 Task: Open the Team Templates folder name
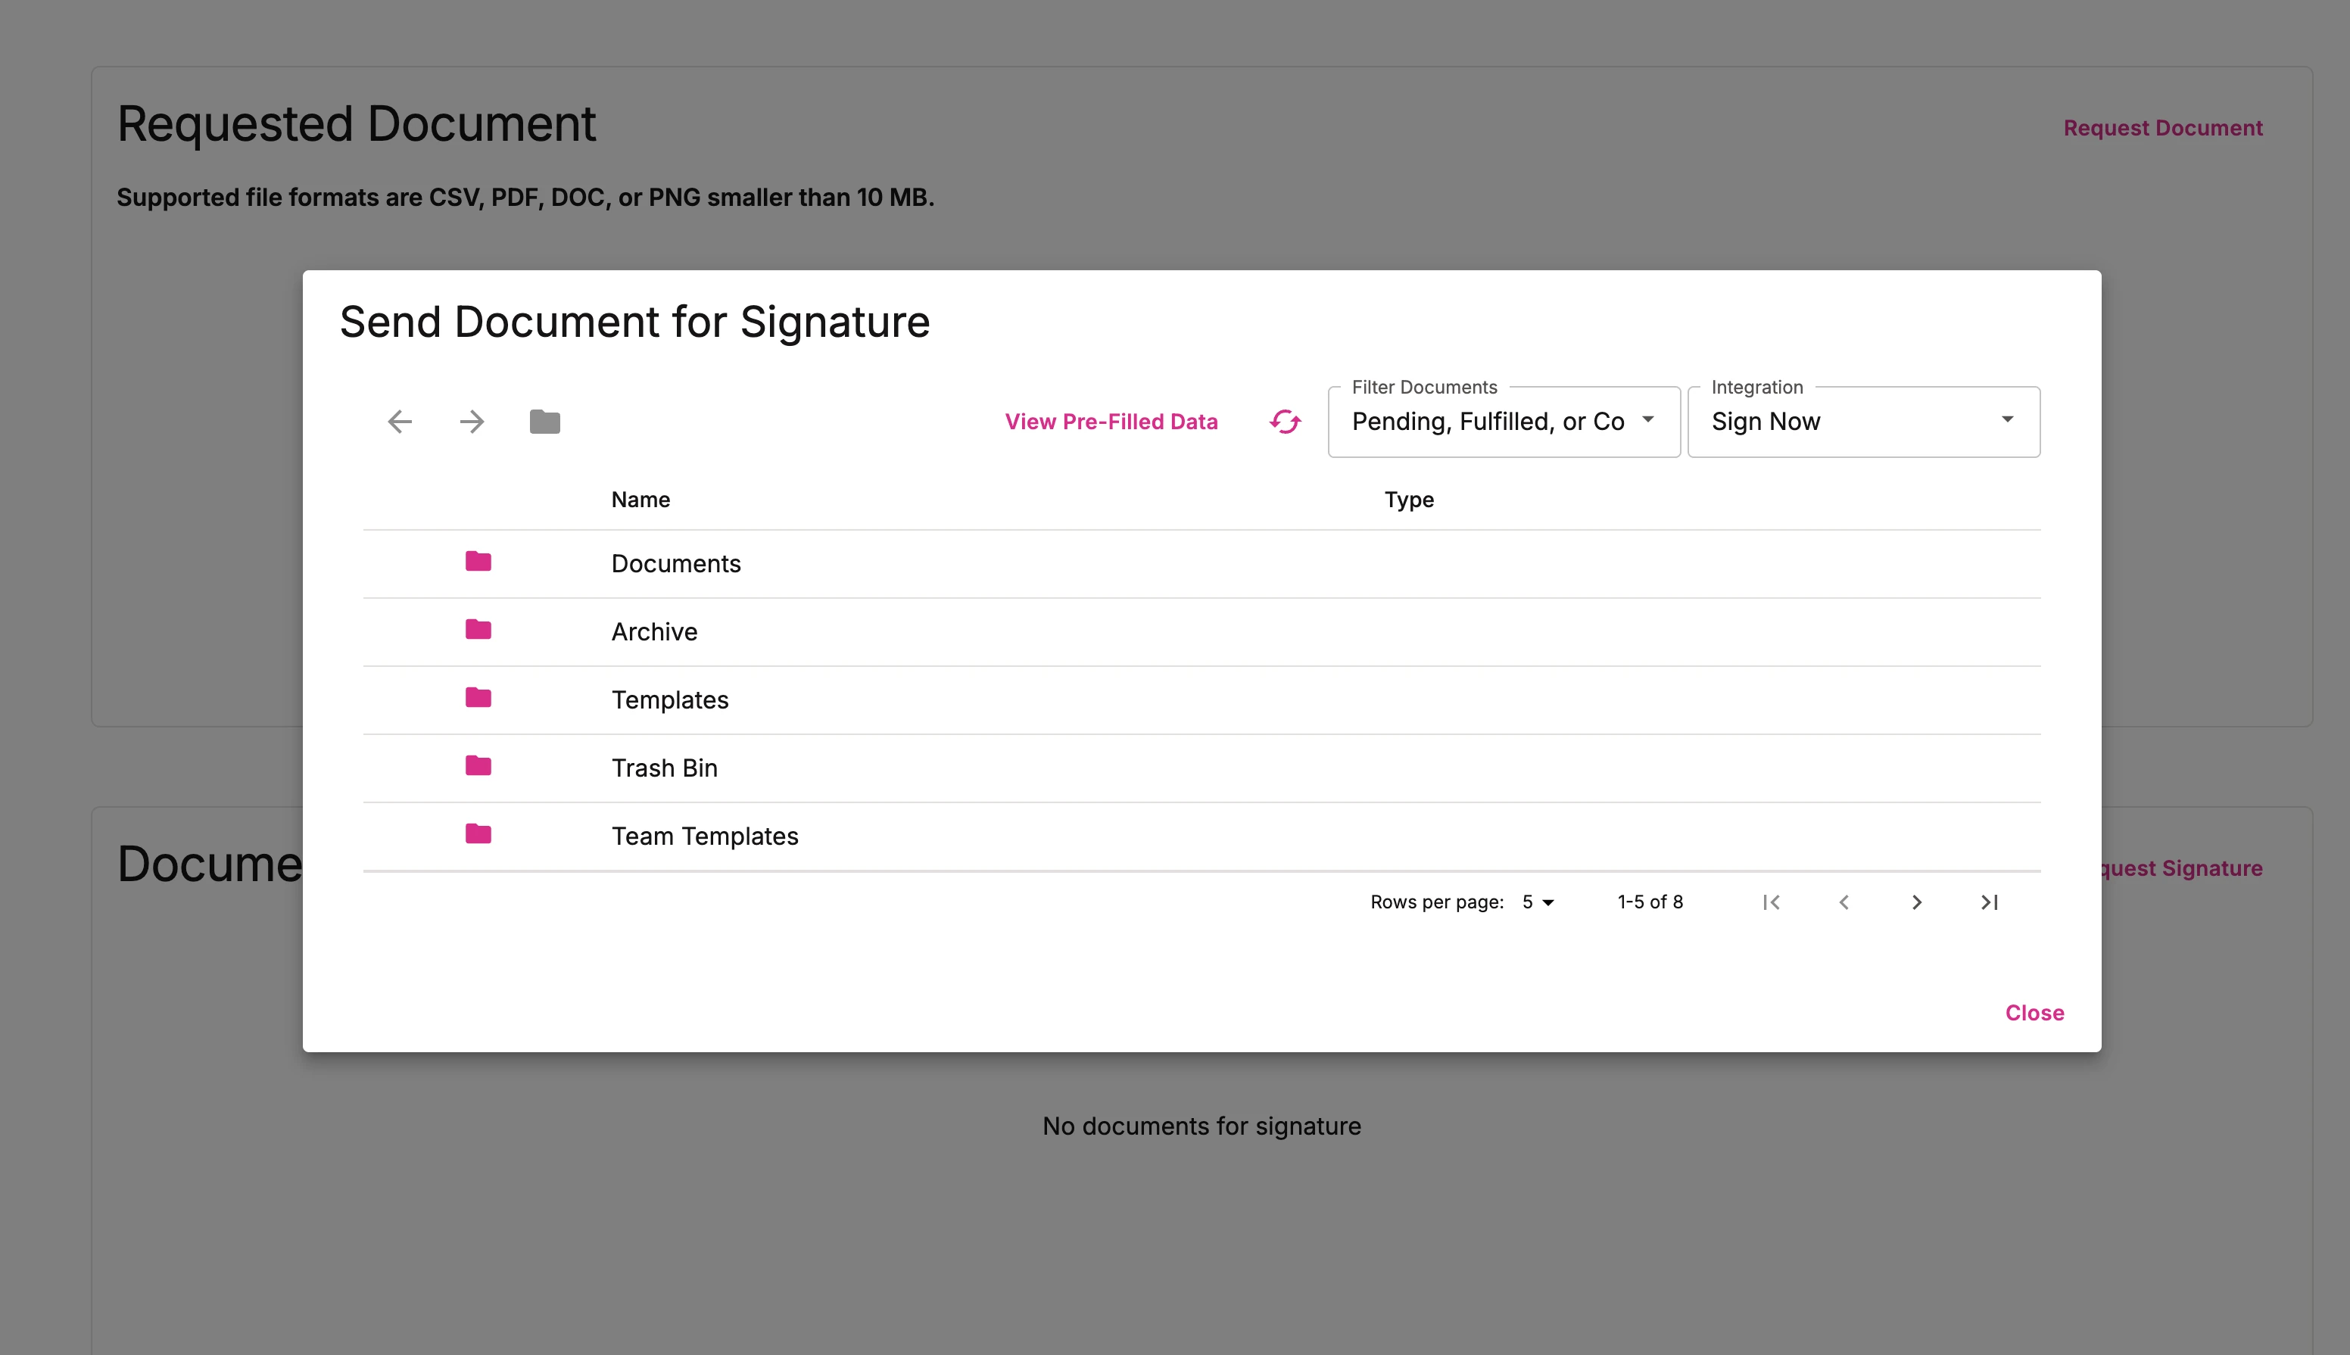(x=705, y=836)
